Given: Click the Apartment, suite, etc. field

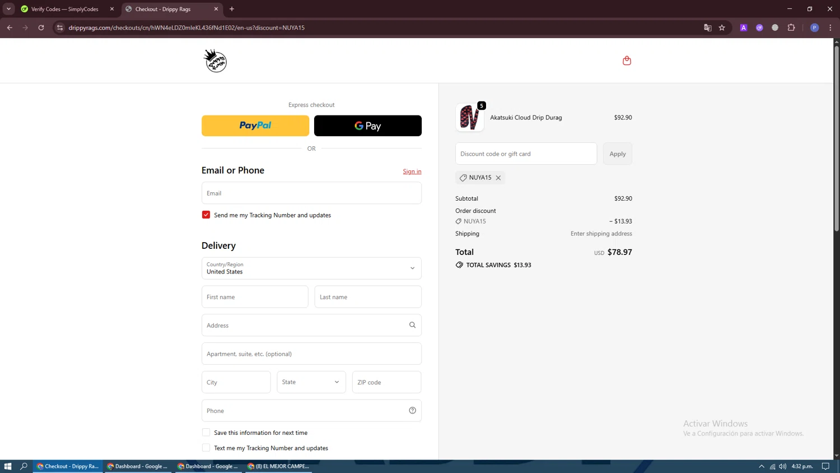Looking at the screenshot, I should point(311,354).
